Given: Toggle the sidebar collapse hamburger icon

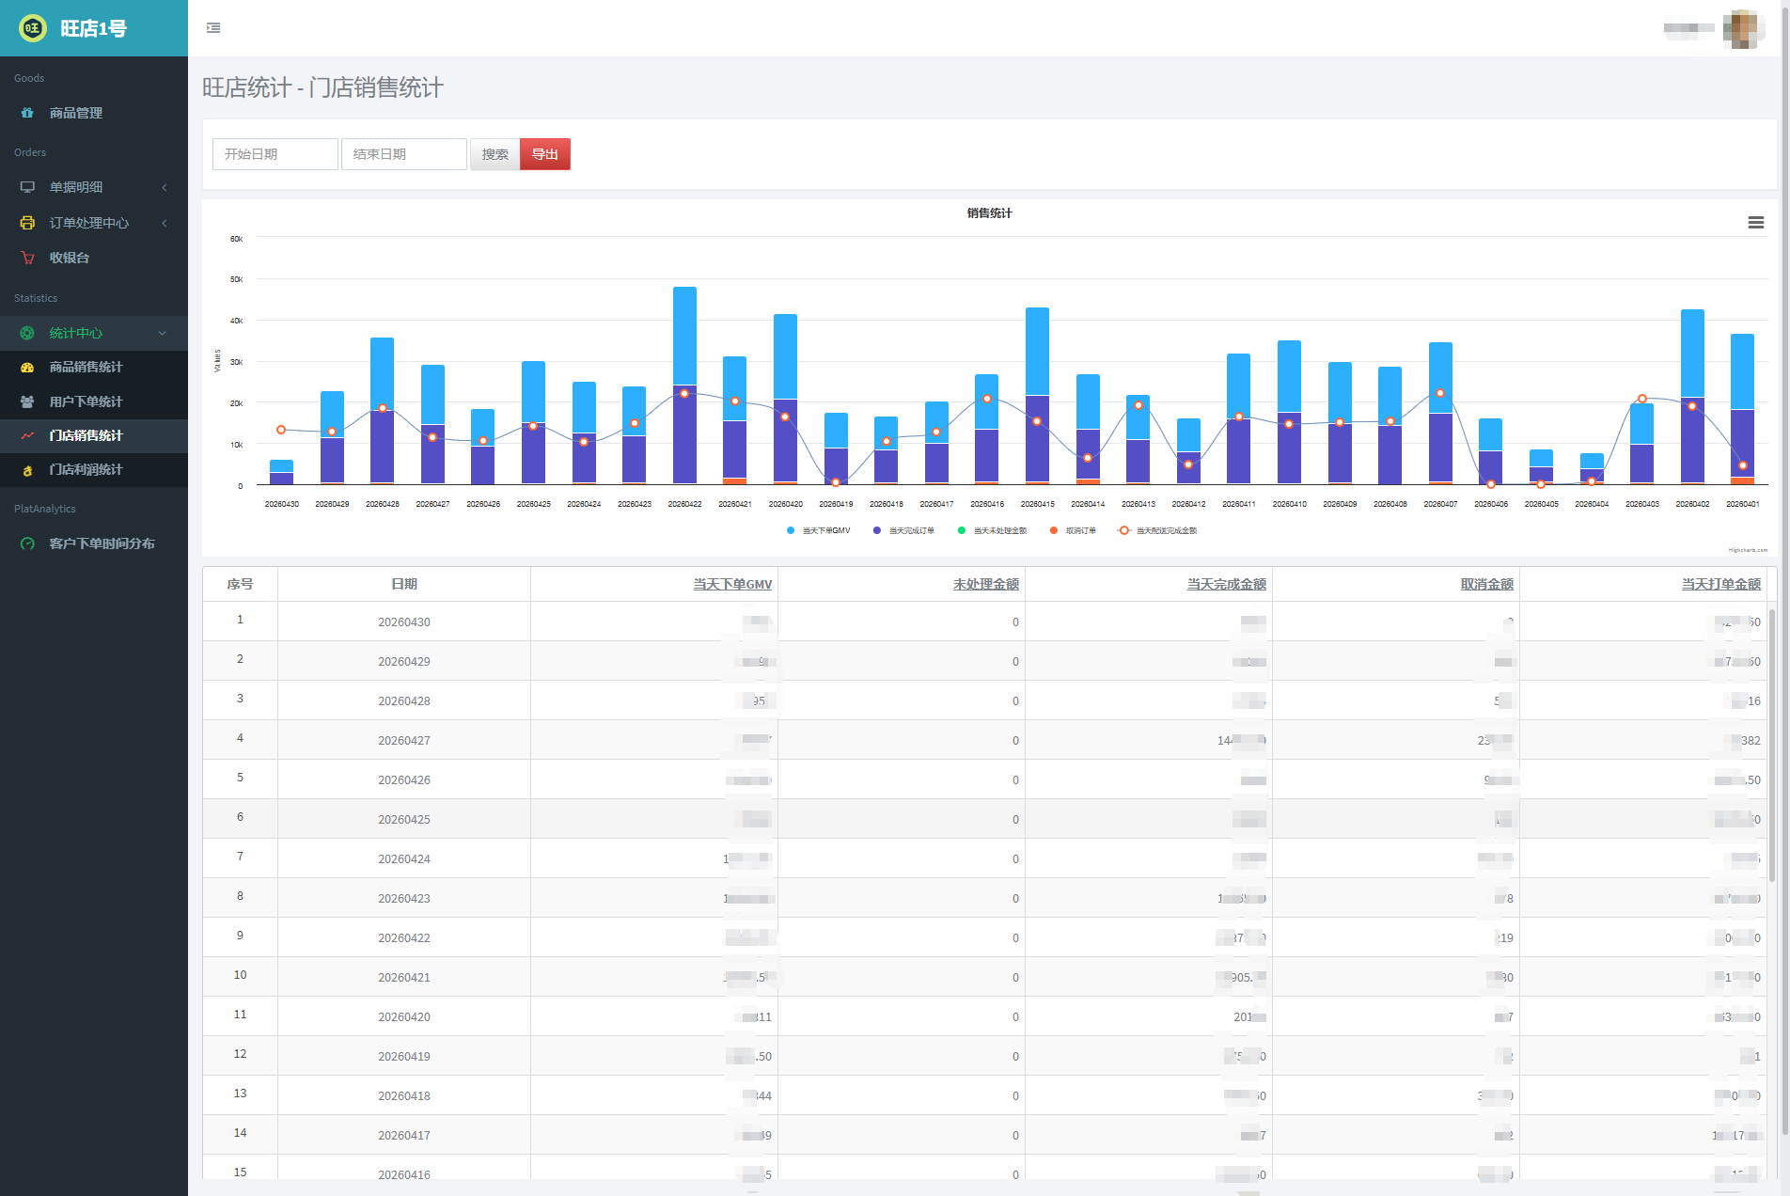Looking at the screenshot, I should (213, 28).
